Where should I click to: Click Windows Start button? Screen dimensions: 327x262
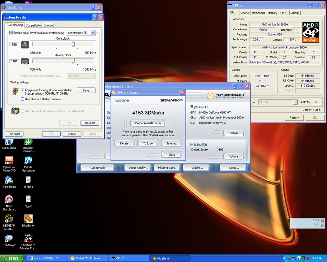click(x=12, y=258)
